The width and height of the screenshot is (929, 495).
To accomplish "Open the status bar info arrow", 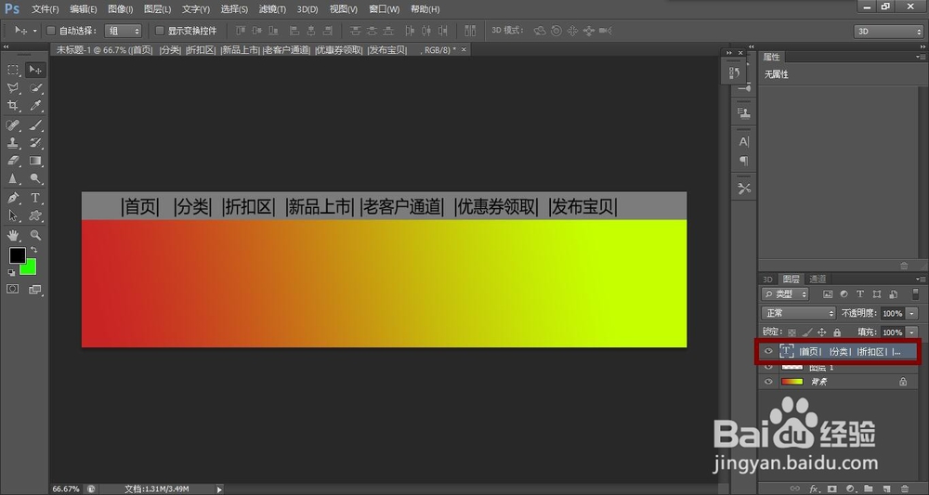I will (x=219, y=489).
